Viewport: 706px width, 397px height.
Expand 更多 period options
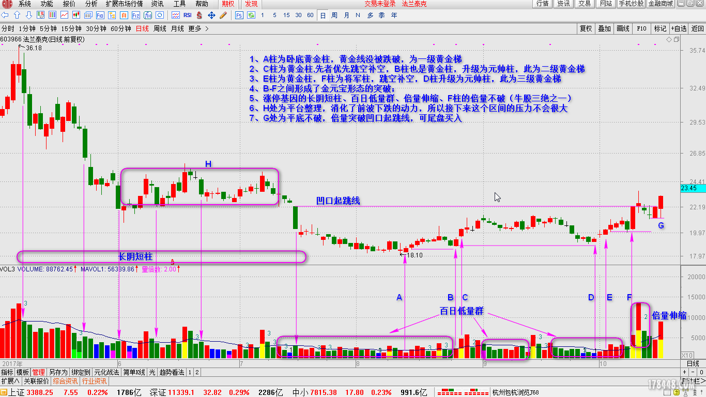pyautogui.click(x=198, y=29)
